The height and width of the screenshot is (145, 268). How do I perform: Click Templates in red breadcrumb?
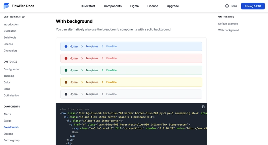point(92,58)
